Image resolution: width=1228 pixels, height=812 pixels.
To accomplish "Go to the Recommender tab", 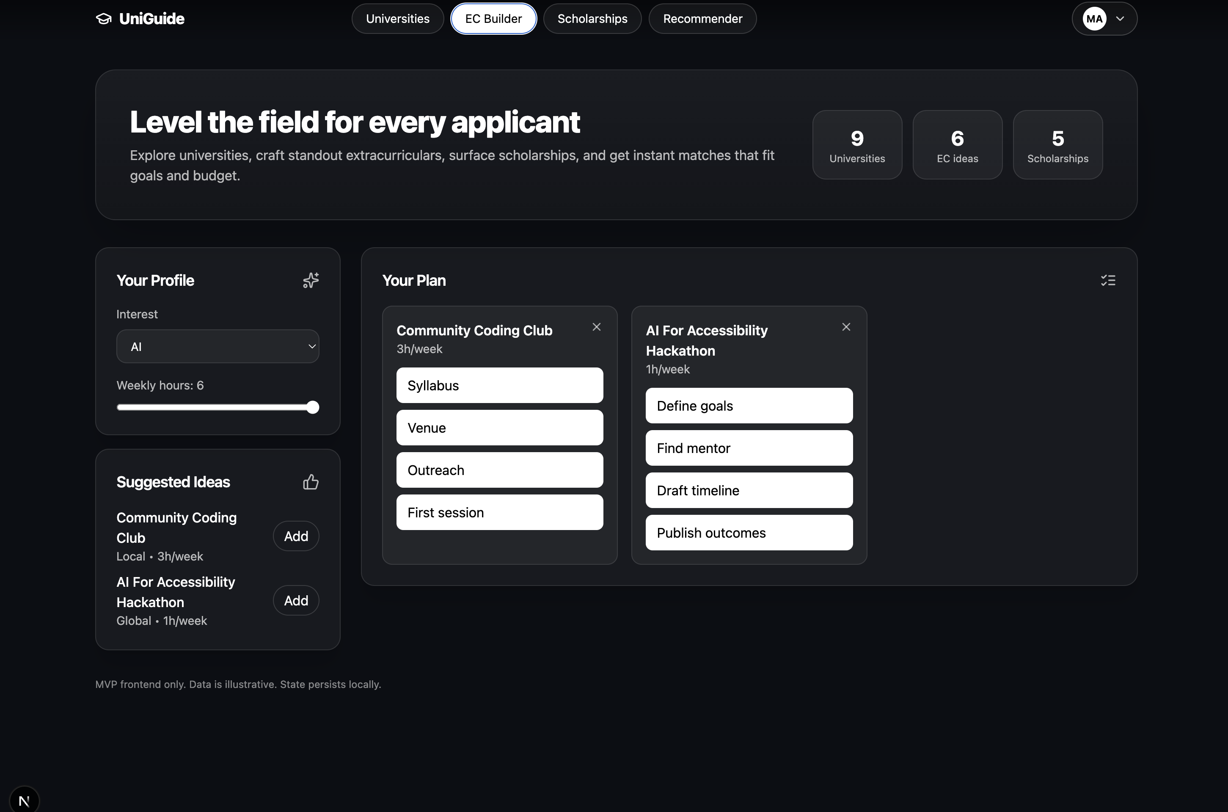I will pos(702,19).
